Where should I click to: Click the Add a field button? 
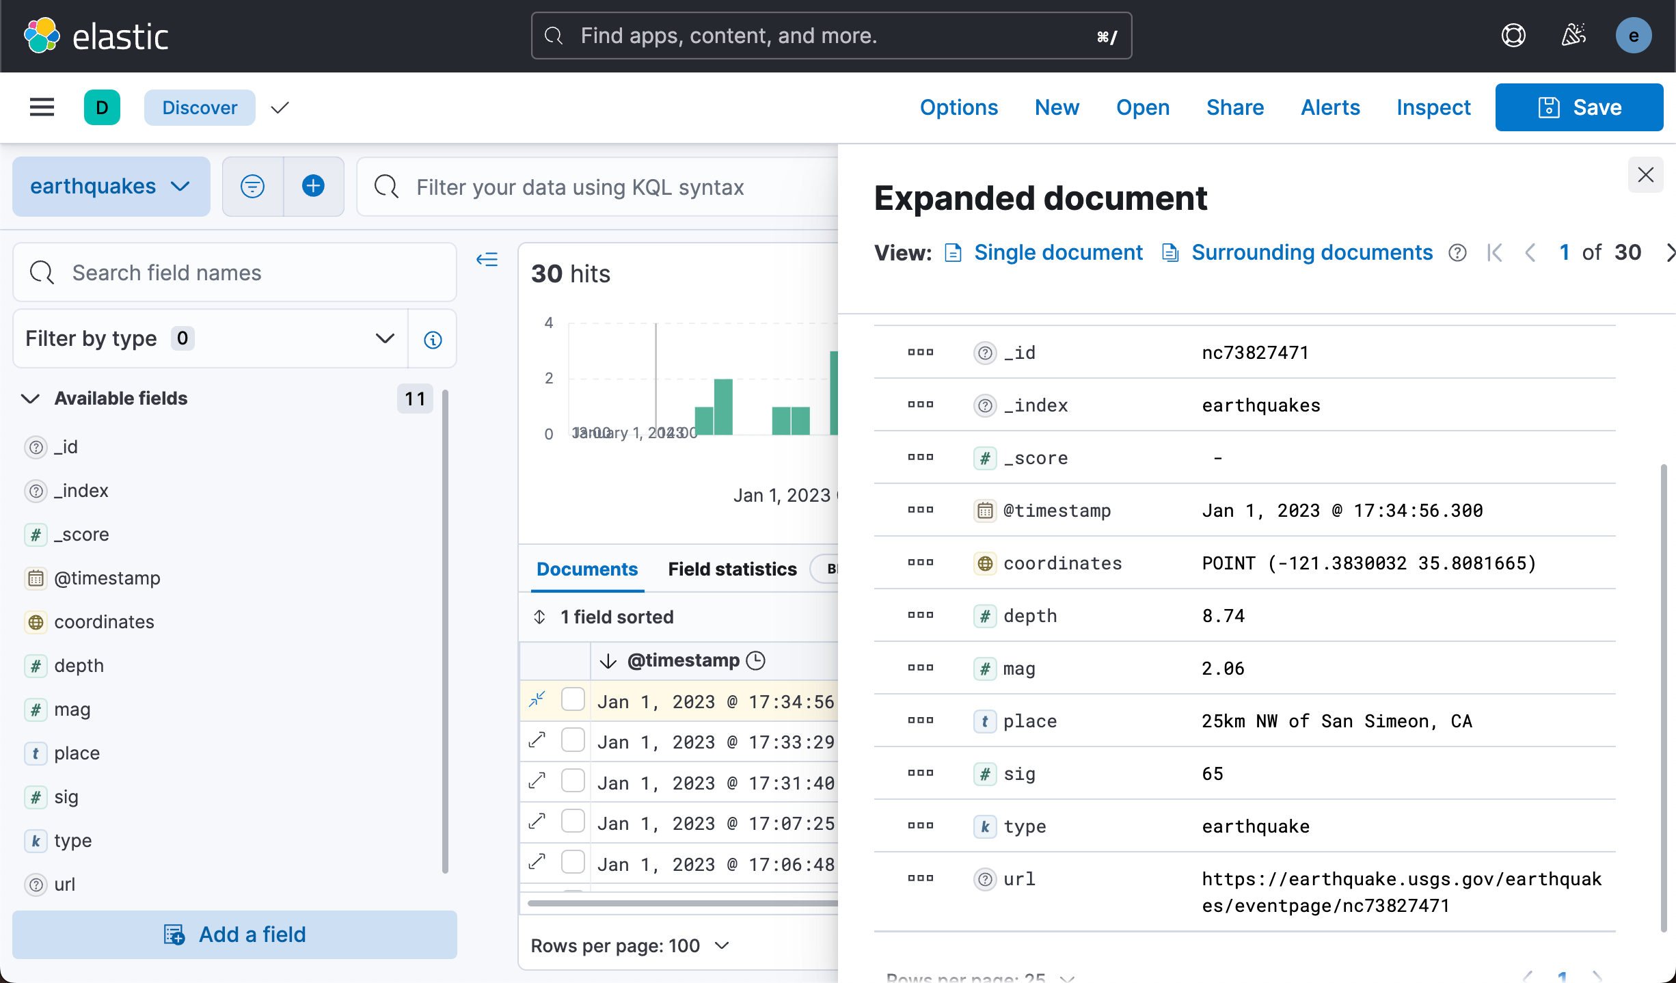tap(234, 934)
